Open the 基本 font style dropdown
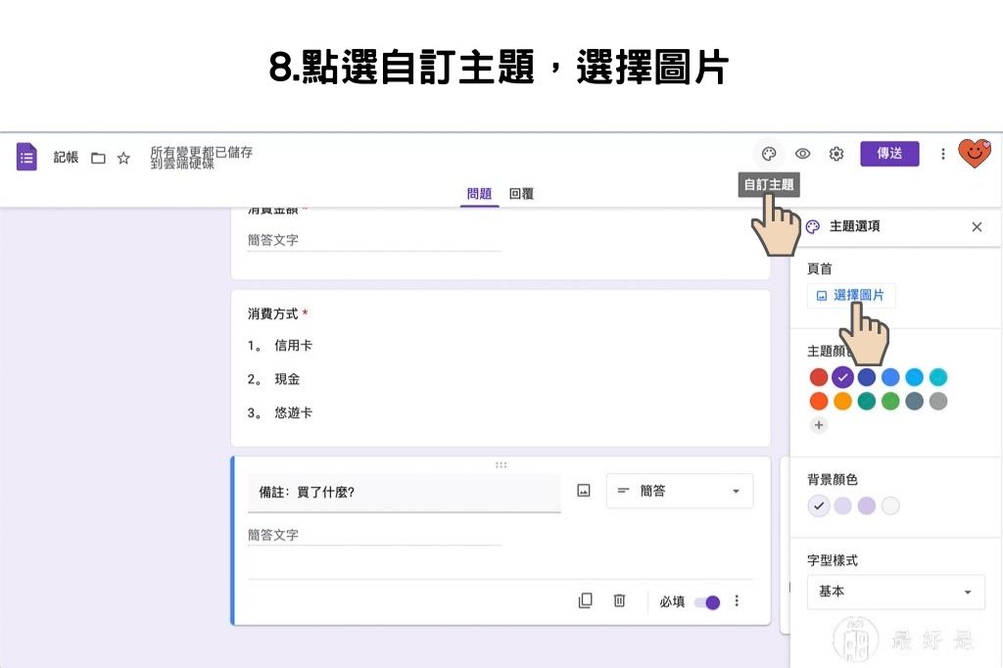1003x668 pixels. coord(895,592)
